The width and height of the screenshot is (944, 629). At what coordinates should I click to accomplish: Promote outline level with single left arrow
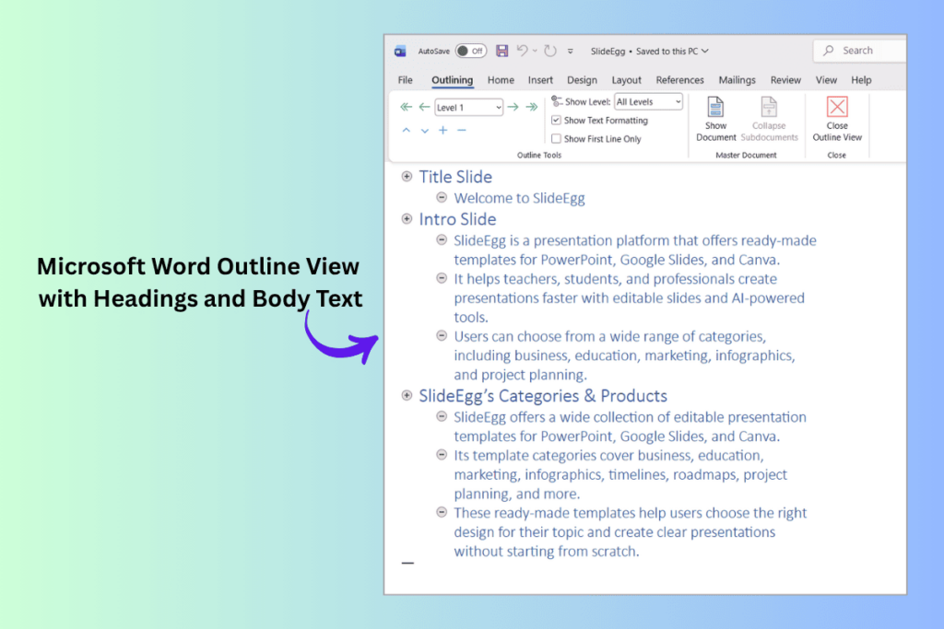coord(424,107)
